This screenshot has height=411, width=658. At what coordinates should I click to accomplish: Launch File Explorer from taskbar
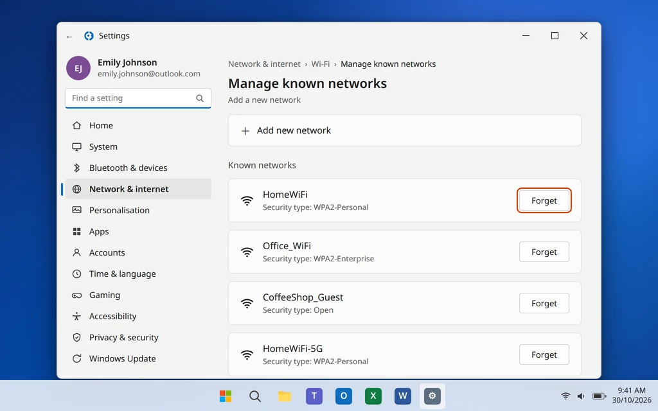pos(285,396)
